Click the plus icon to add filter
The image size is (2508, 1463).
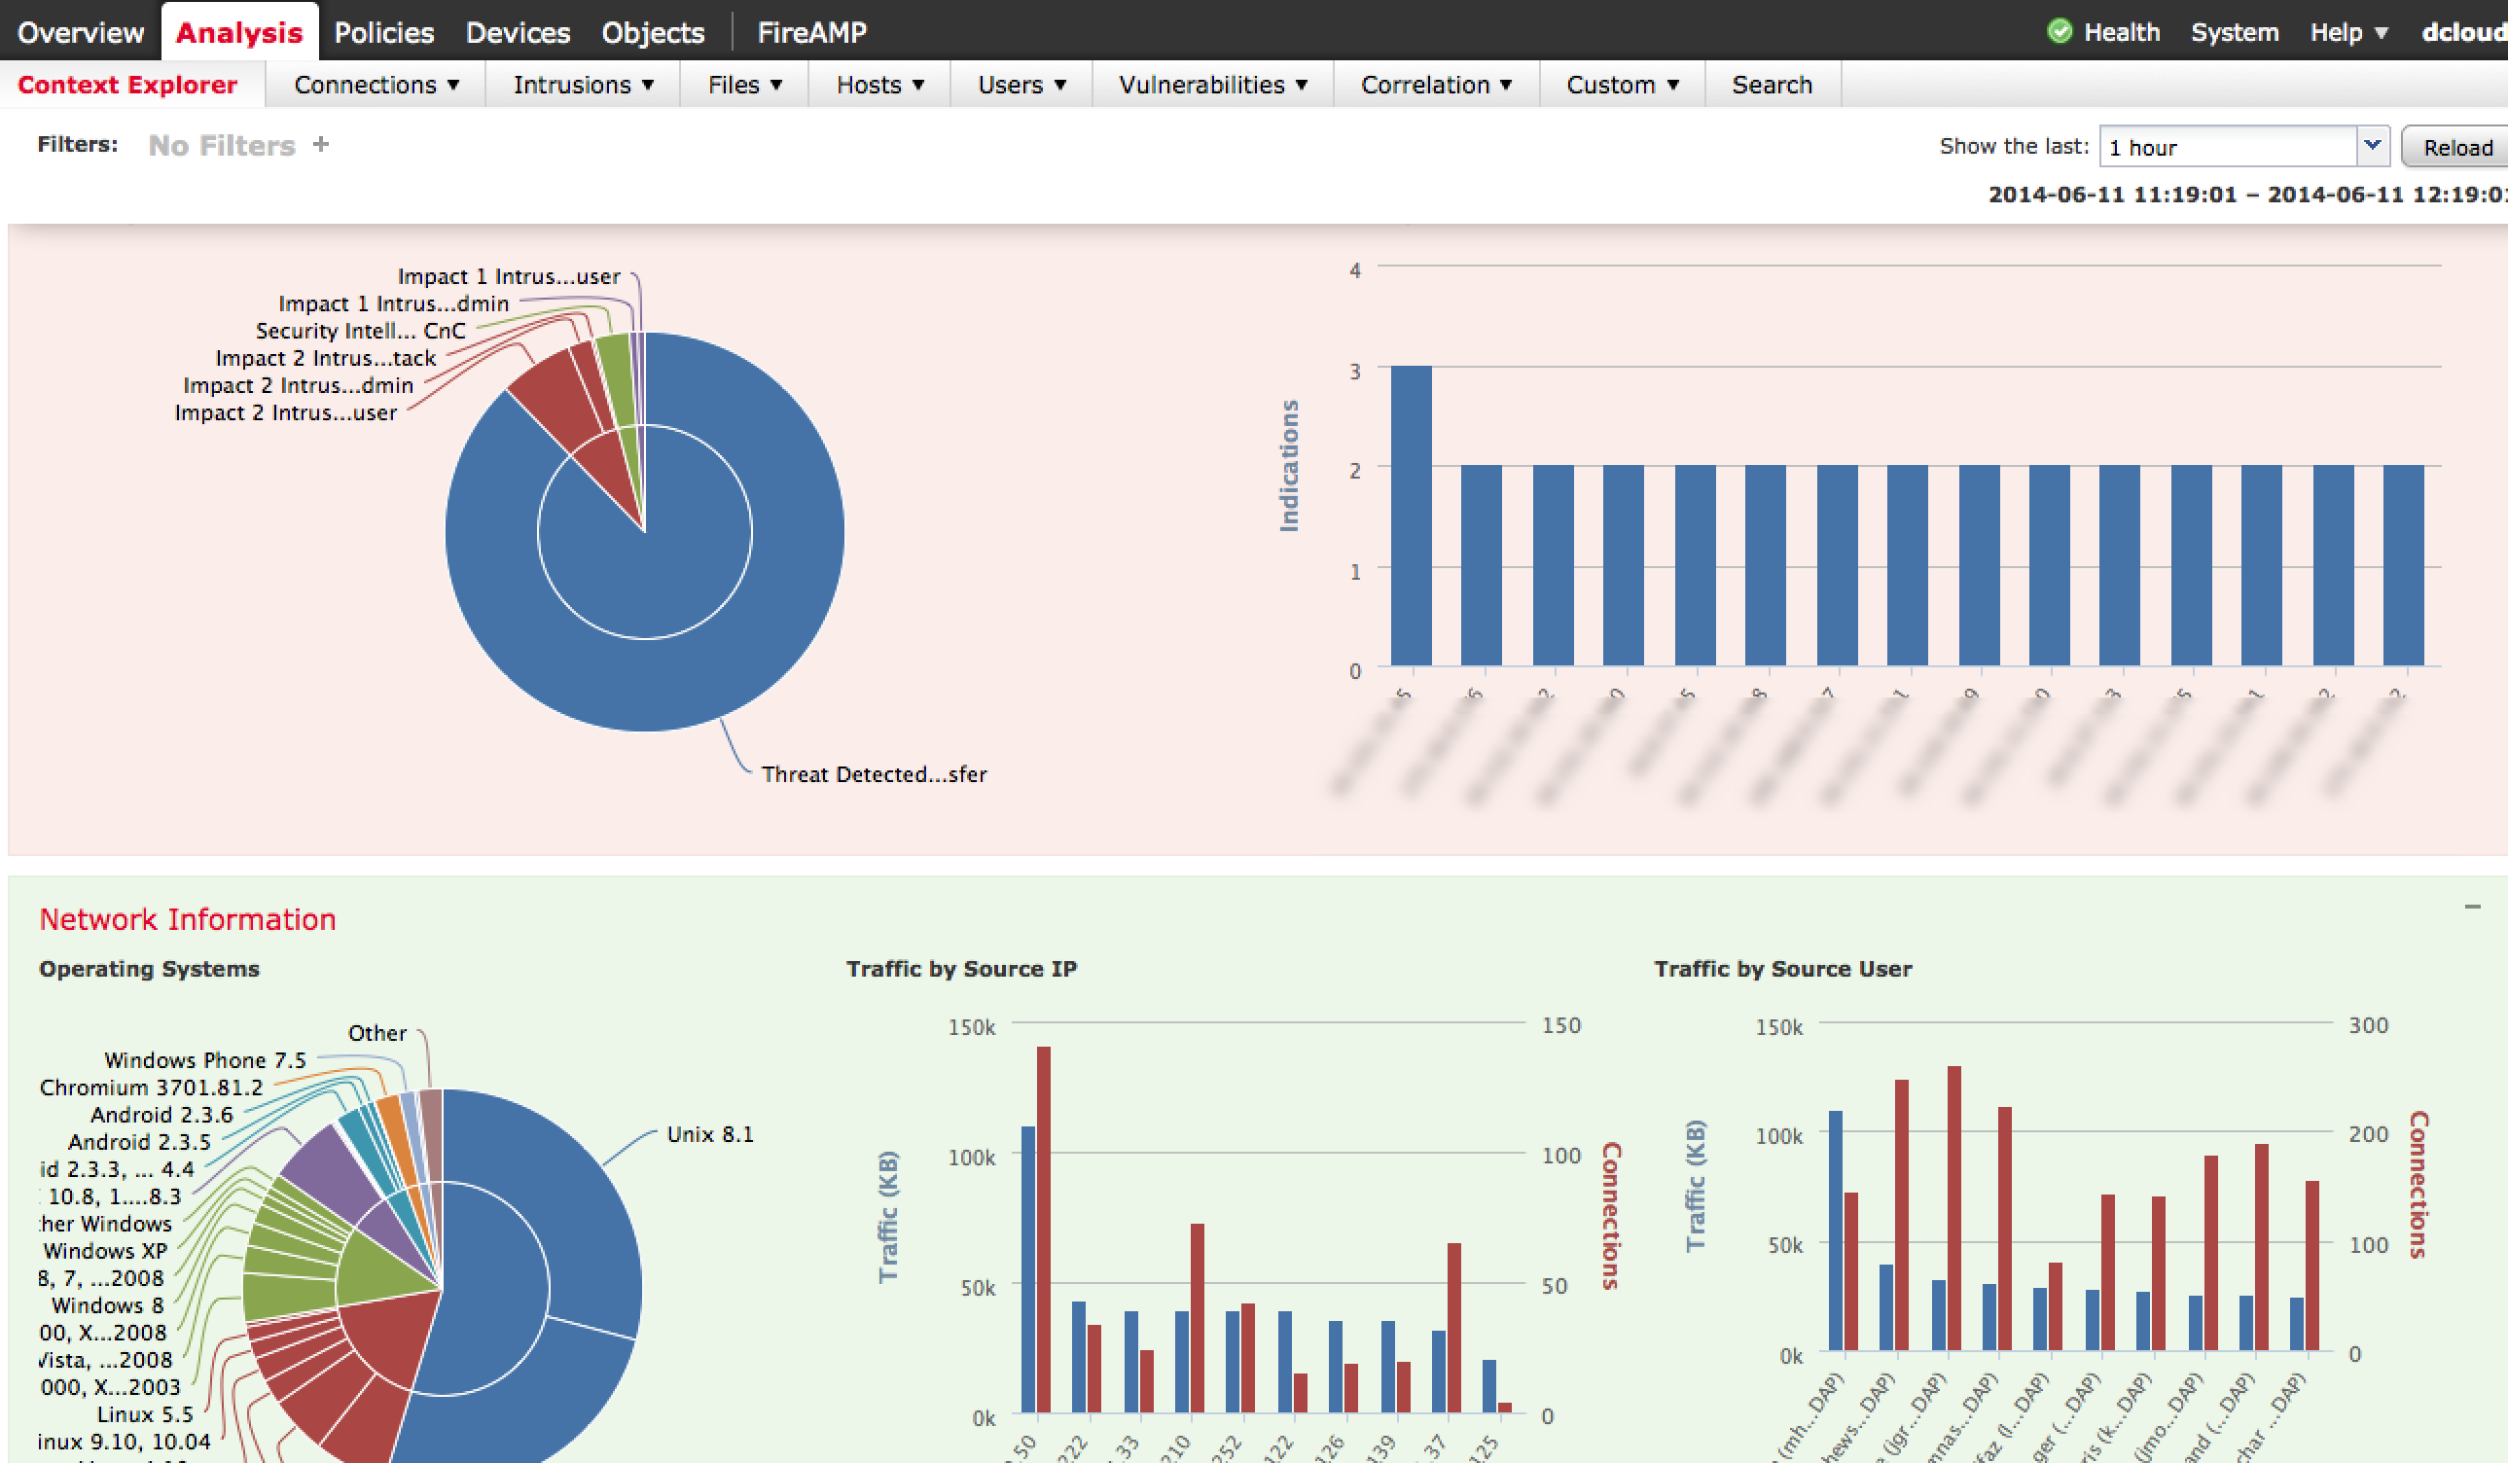tap(320, 145)
